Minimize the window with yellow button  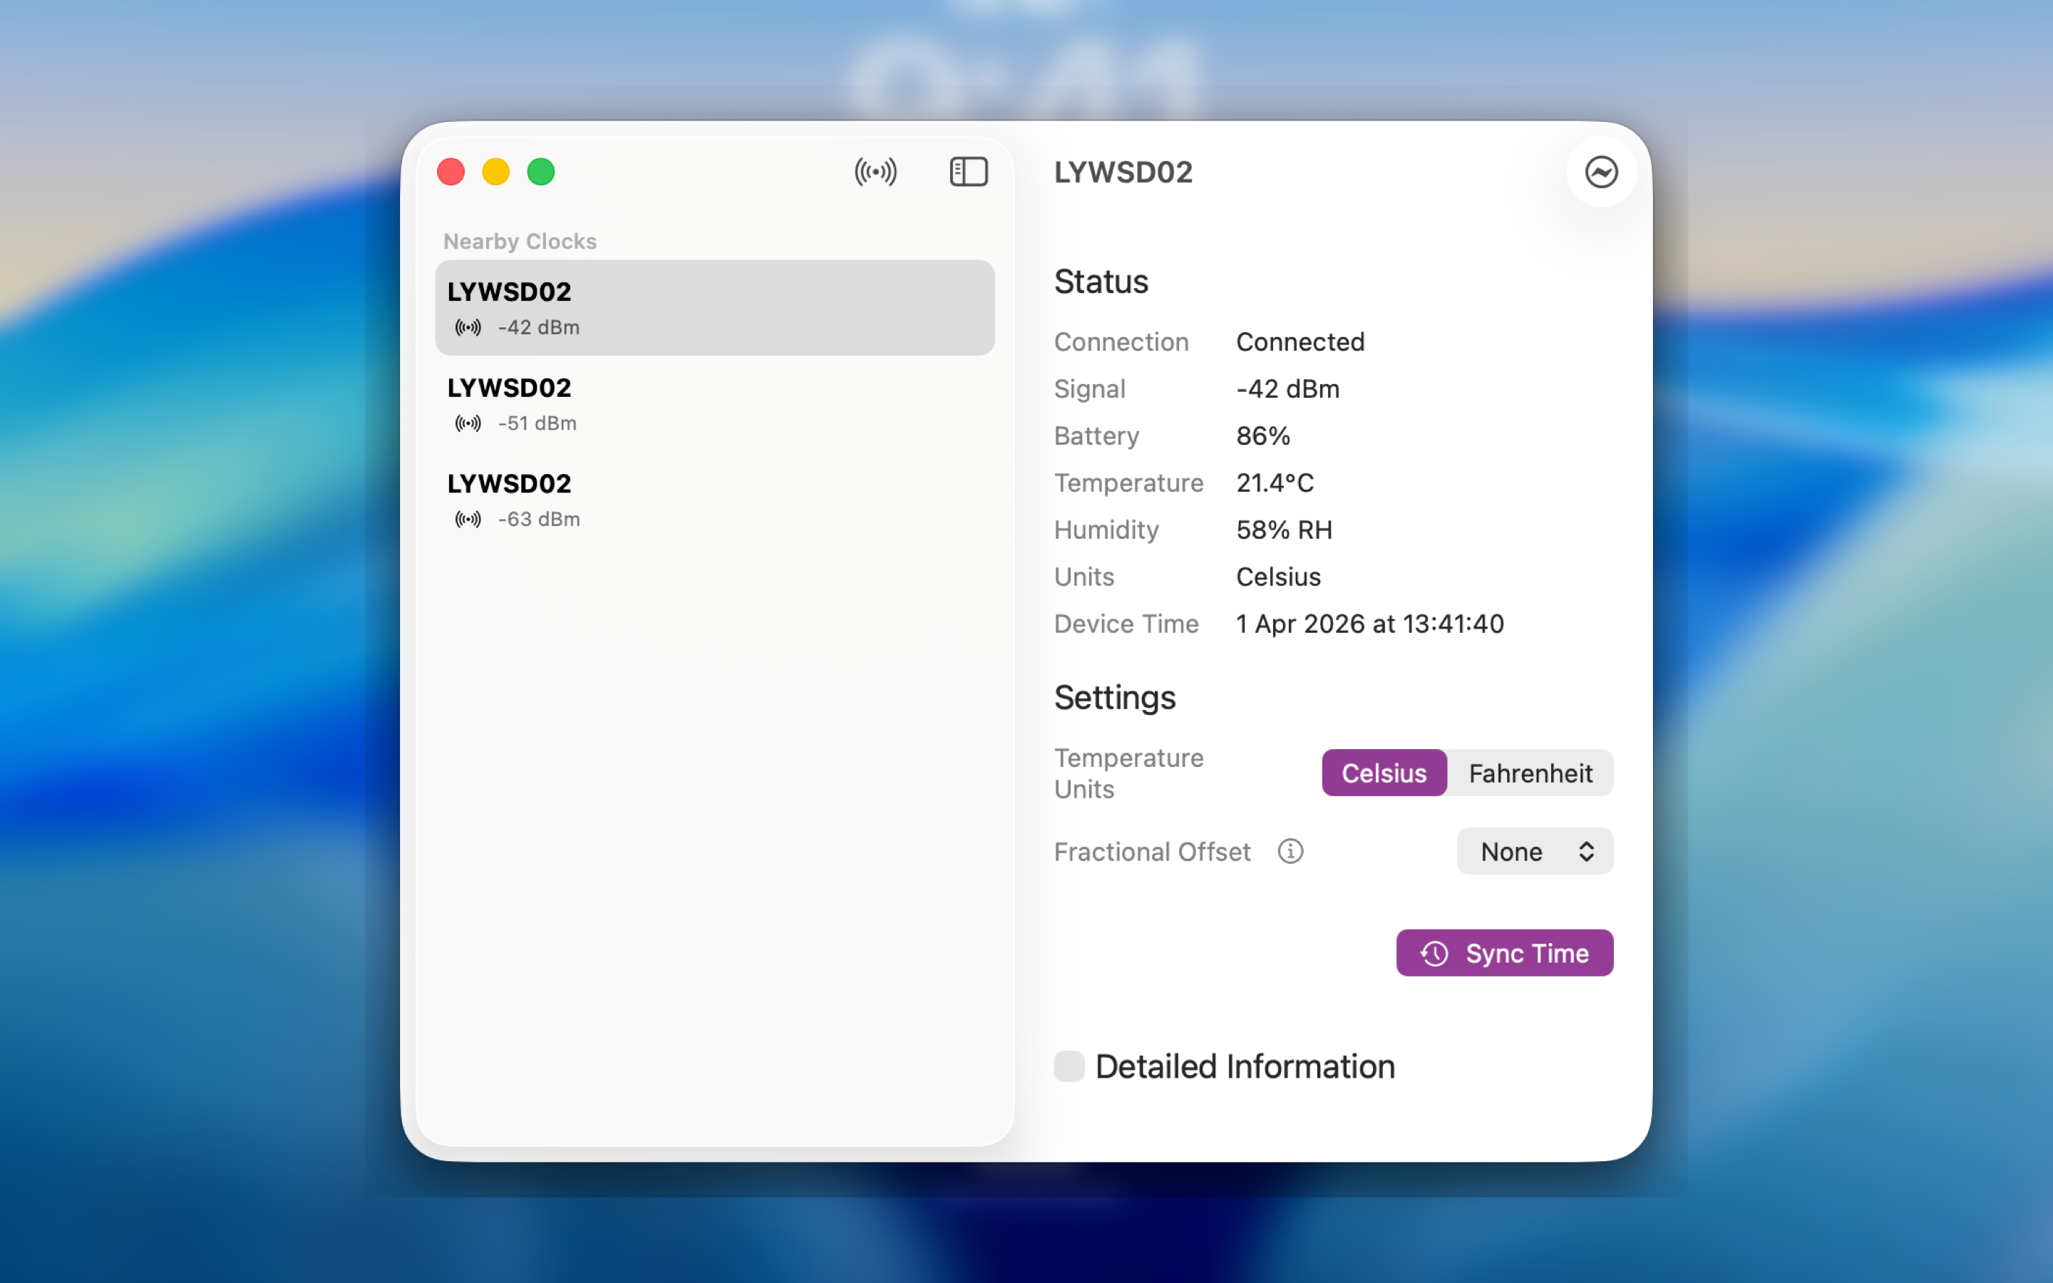pyautogui.click(x=495, y=172)
